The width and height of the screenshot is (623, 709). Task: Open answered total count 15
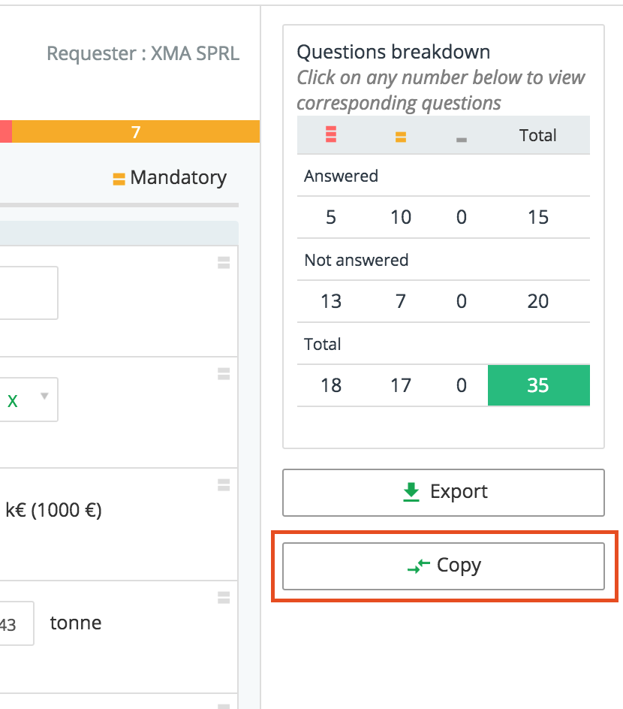coord(538,217)
